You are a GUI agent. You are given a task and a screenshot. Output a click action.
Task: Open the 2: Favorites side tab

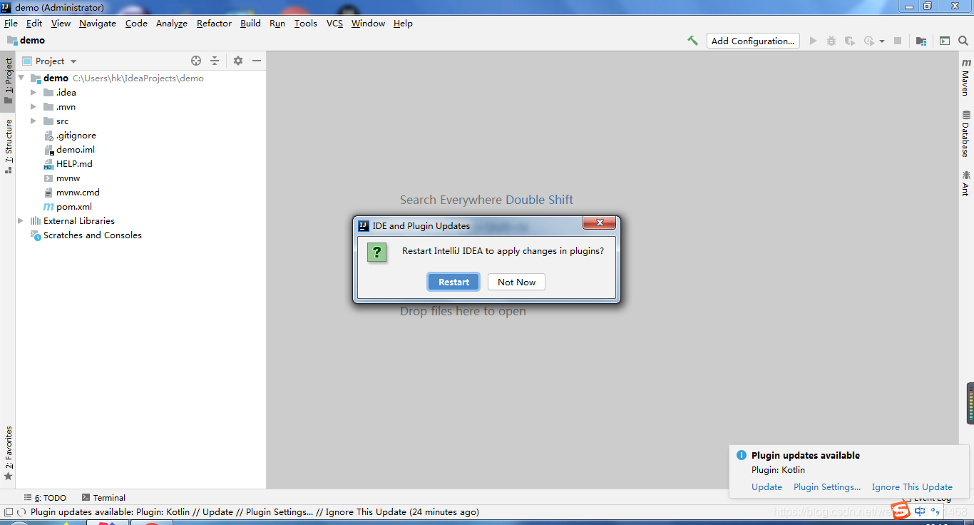8,452
